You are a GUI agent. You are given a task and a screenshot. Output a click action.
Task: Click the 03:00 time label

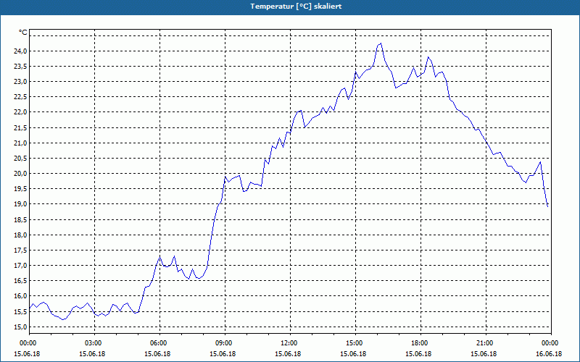[x=95, y=343]
